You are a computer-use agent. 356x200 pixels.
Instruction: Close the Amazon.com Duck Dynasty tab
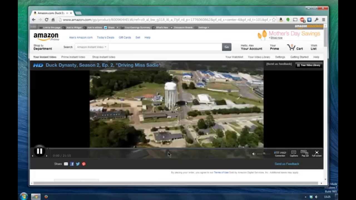click(x=71, y=13)
